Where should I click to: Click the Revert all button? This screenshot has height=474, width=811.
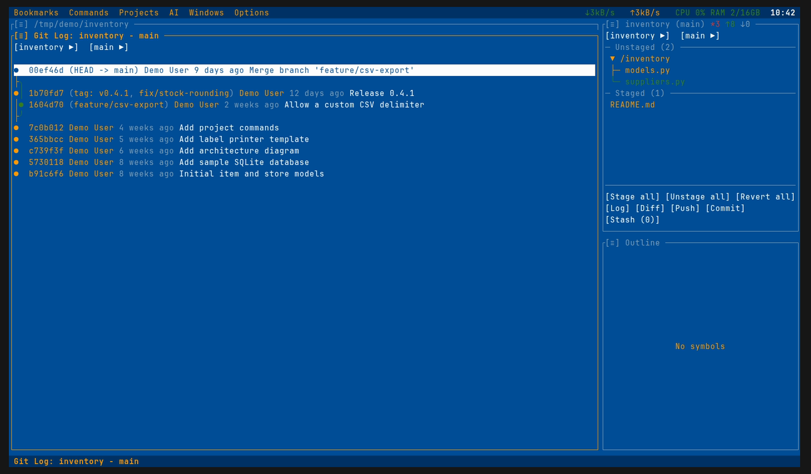[766, 197]
